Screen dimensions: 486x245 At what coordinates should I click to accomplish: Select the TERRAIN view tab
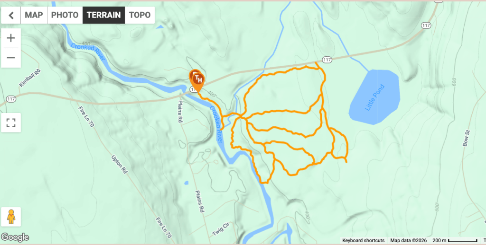pyautogui.click(x=103, y=15)
